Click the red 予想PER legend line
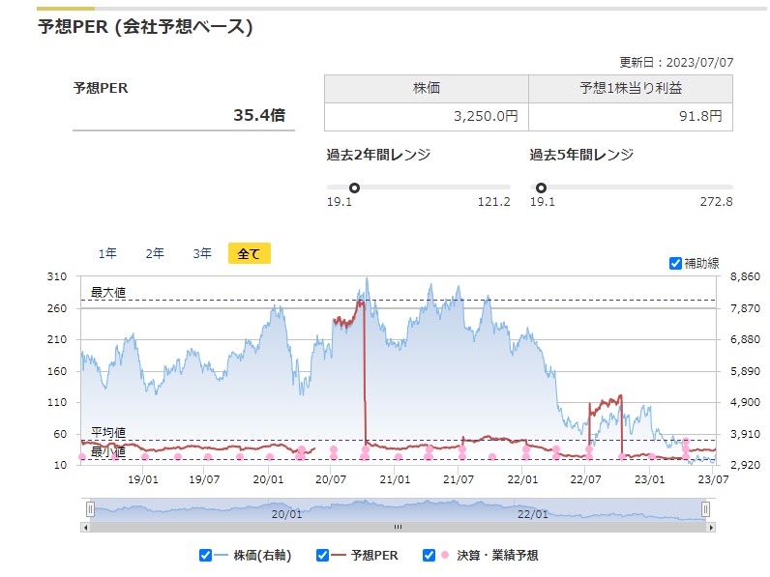Viewport: 770px width, 577px height. click(338, 555)
